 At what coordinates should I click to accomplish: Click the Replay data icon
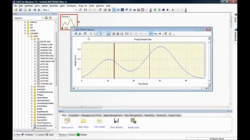pyautogui.click(x=134, y=121)
